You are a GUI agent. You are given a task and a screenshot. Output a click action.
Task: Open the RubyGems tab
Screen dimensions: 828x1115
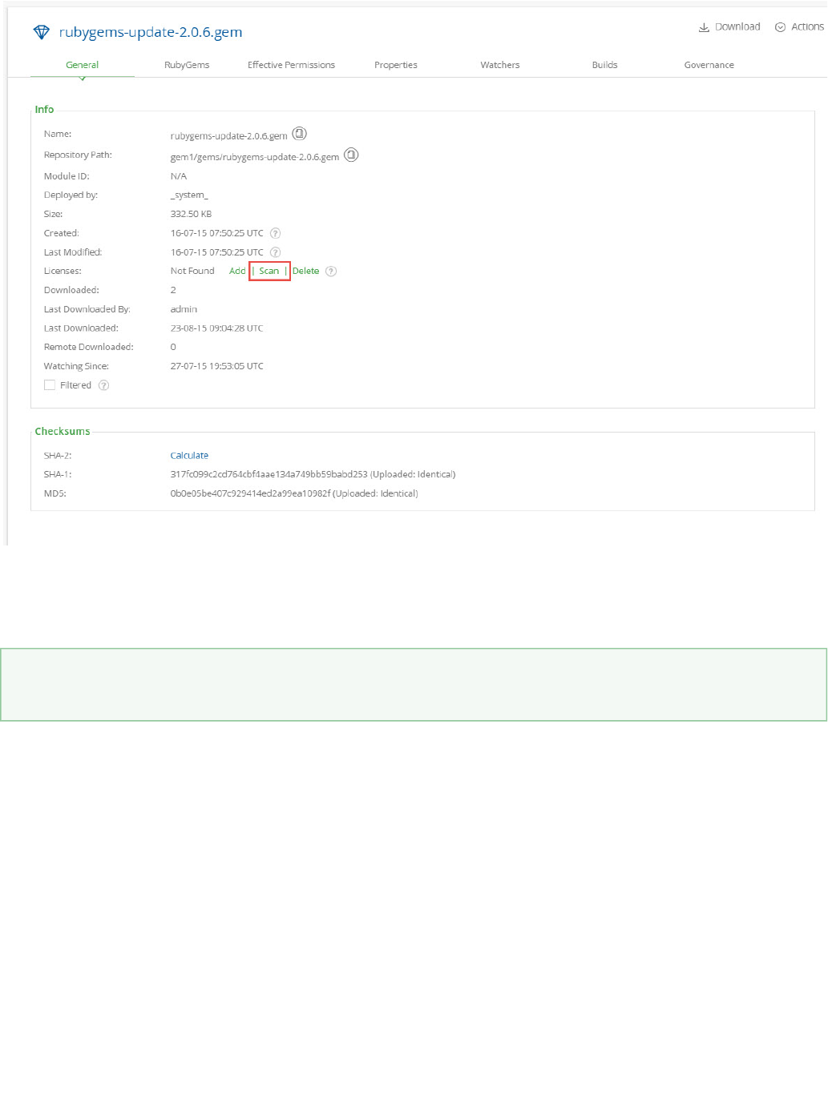tap(187, 65)
